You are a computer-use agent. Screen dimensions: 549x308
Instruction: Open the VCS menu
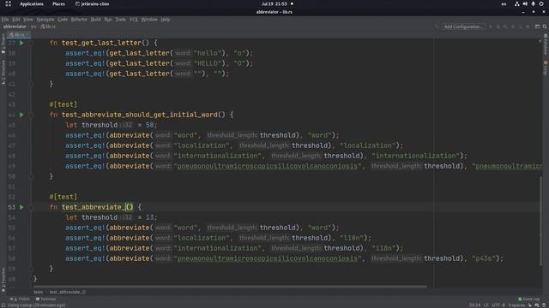tap(134, 19)
